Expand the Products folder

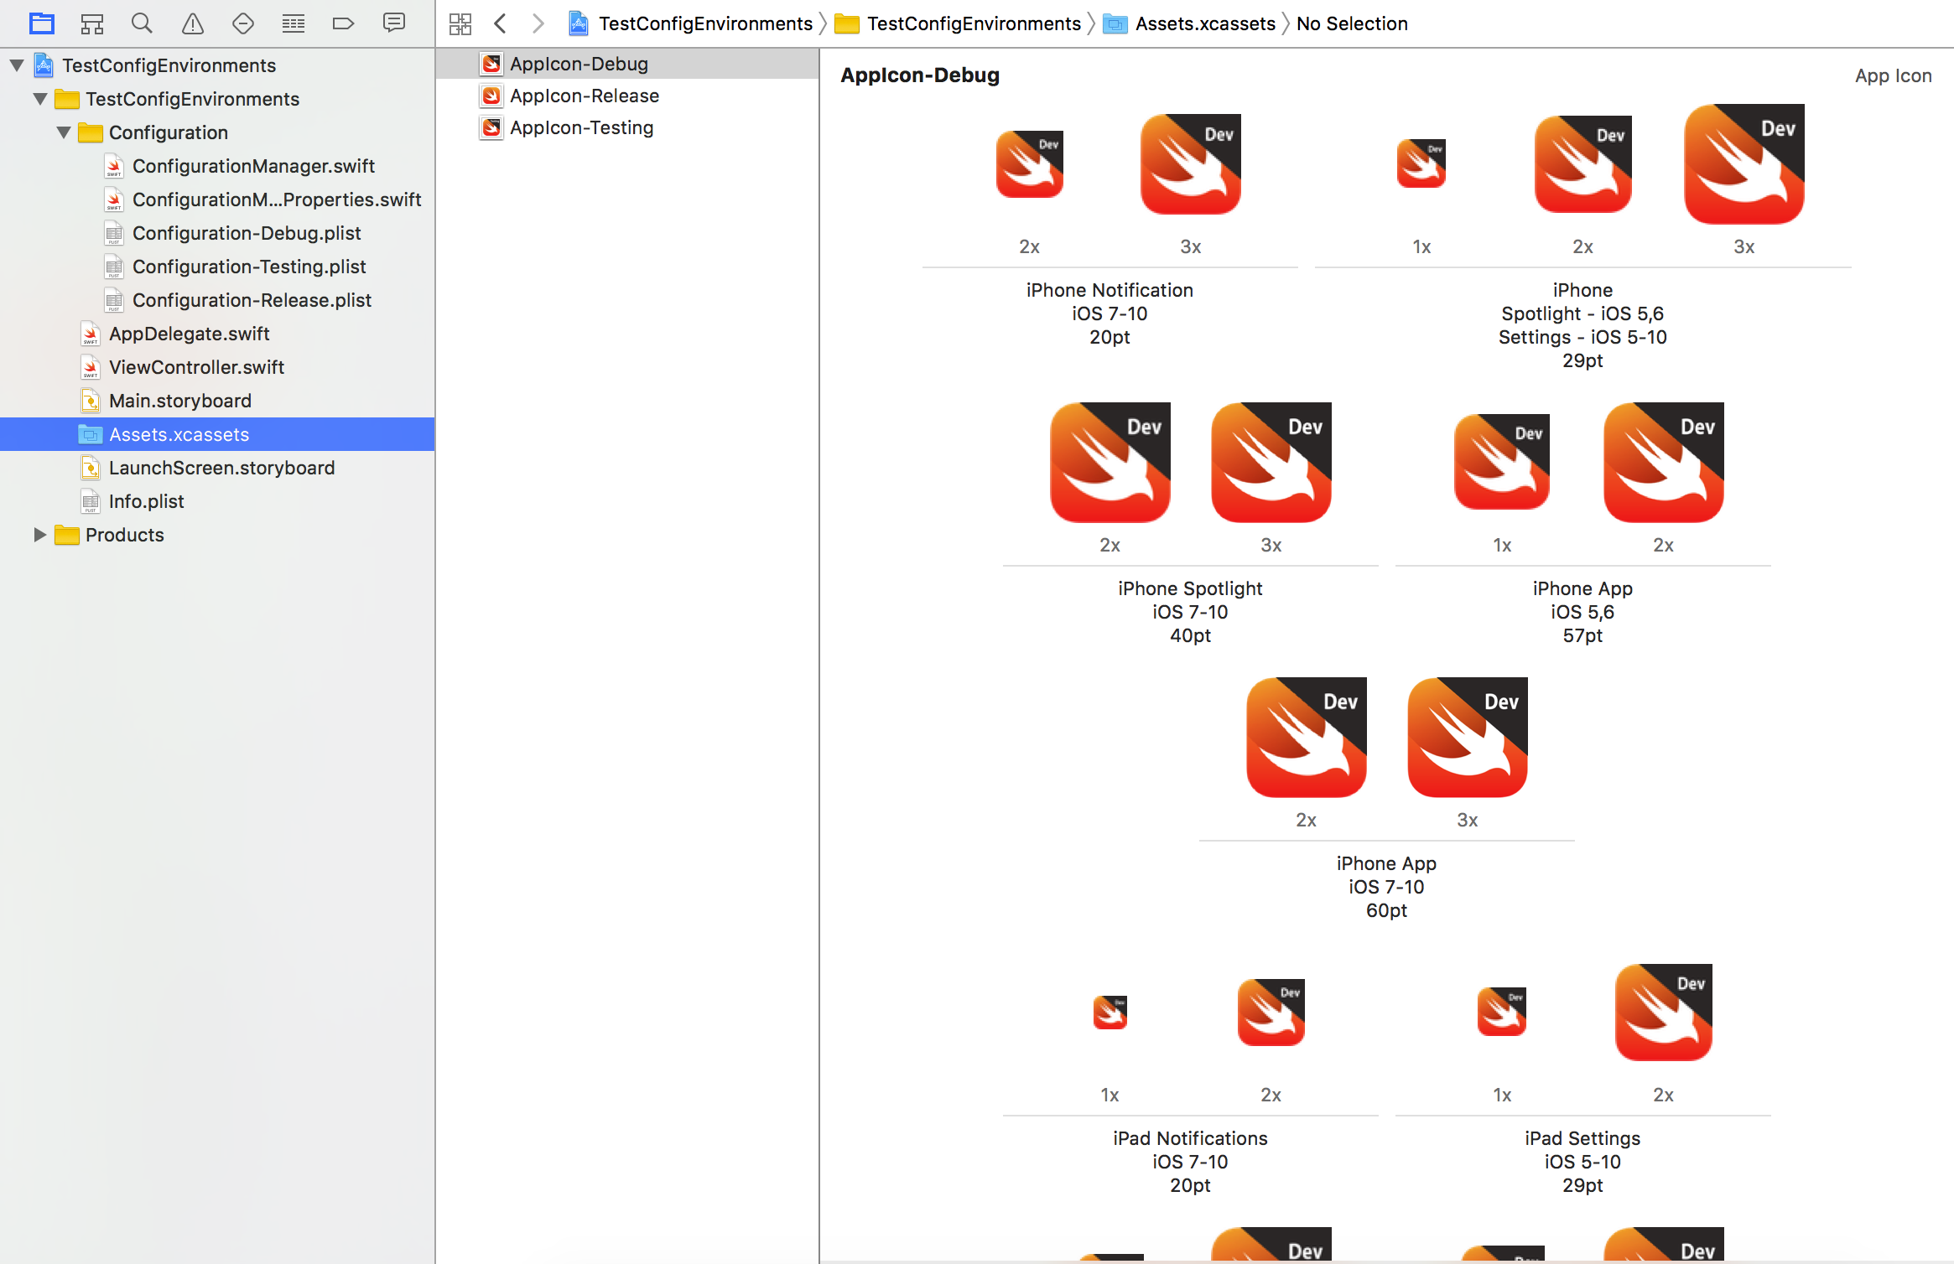(x=39, y=535)
